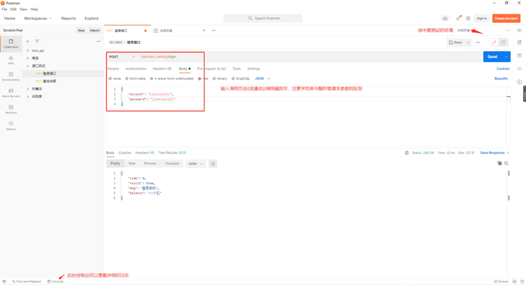Click the network globe icon near status

pyautogui.click(x=407, y=153)
